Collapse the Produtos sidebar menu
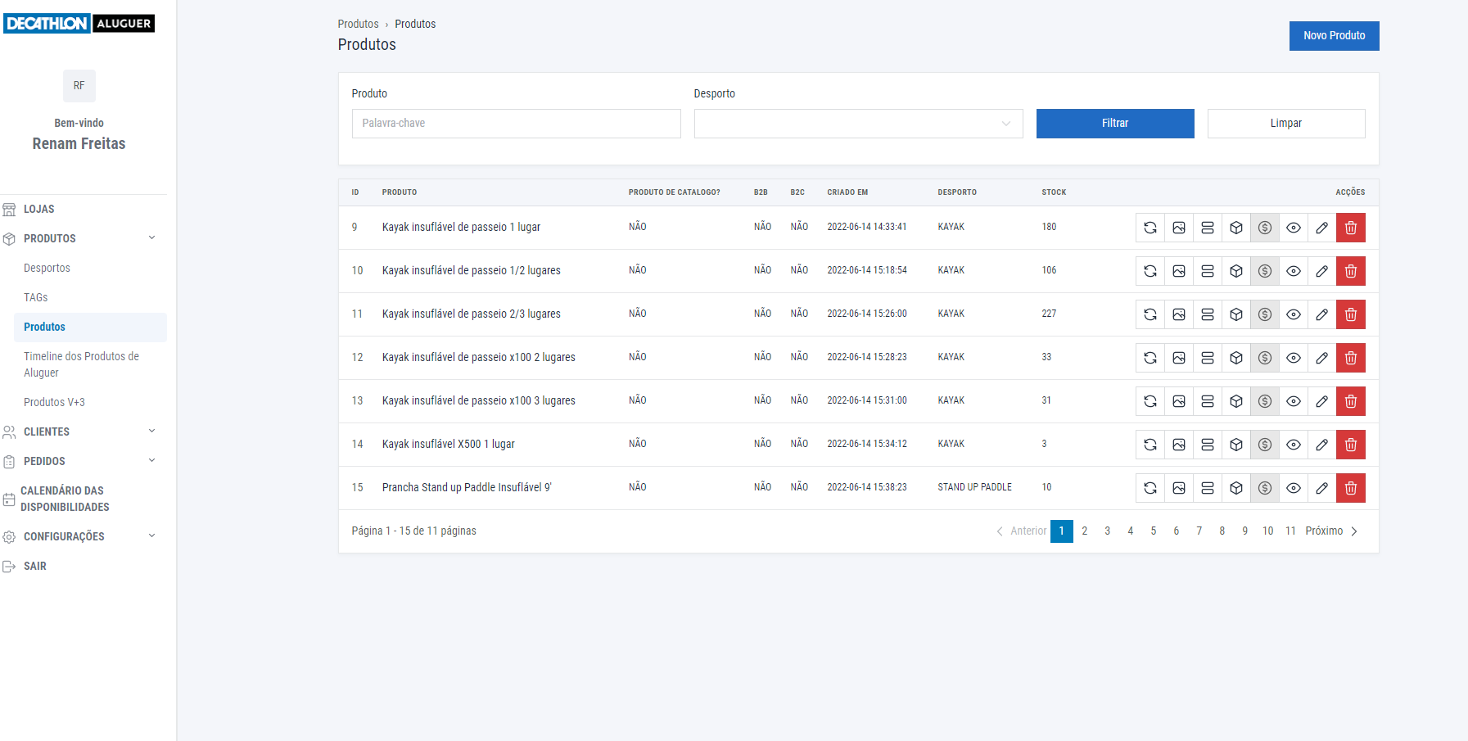Viewport: 1468px width, 741px height. tap(151, 237)
